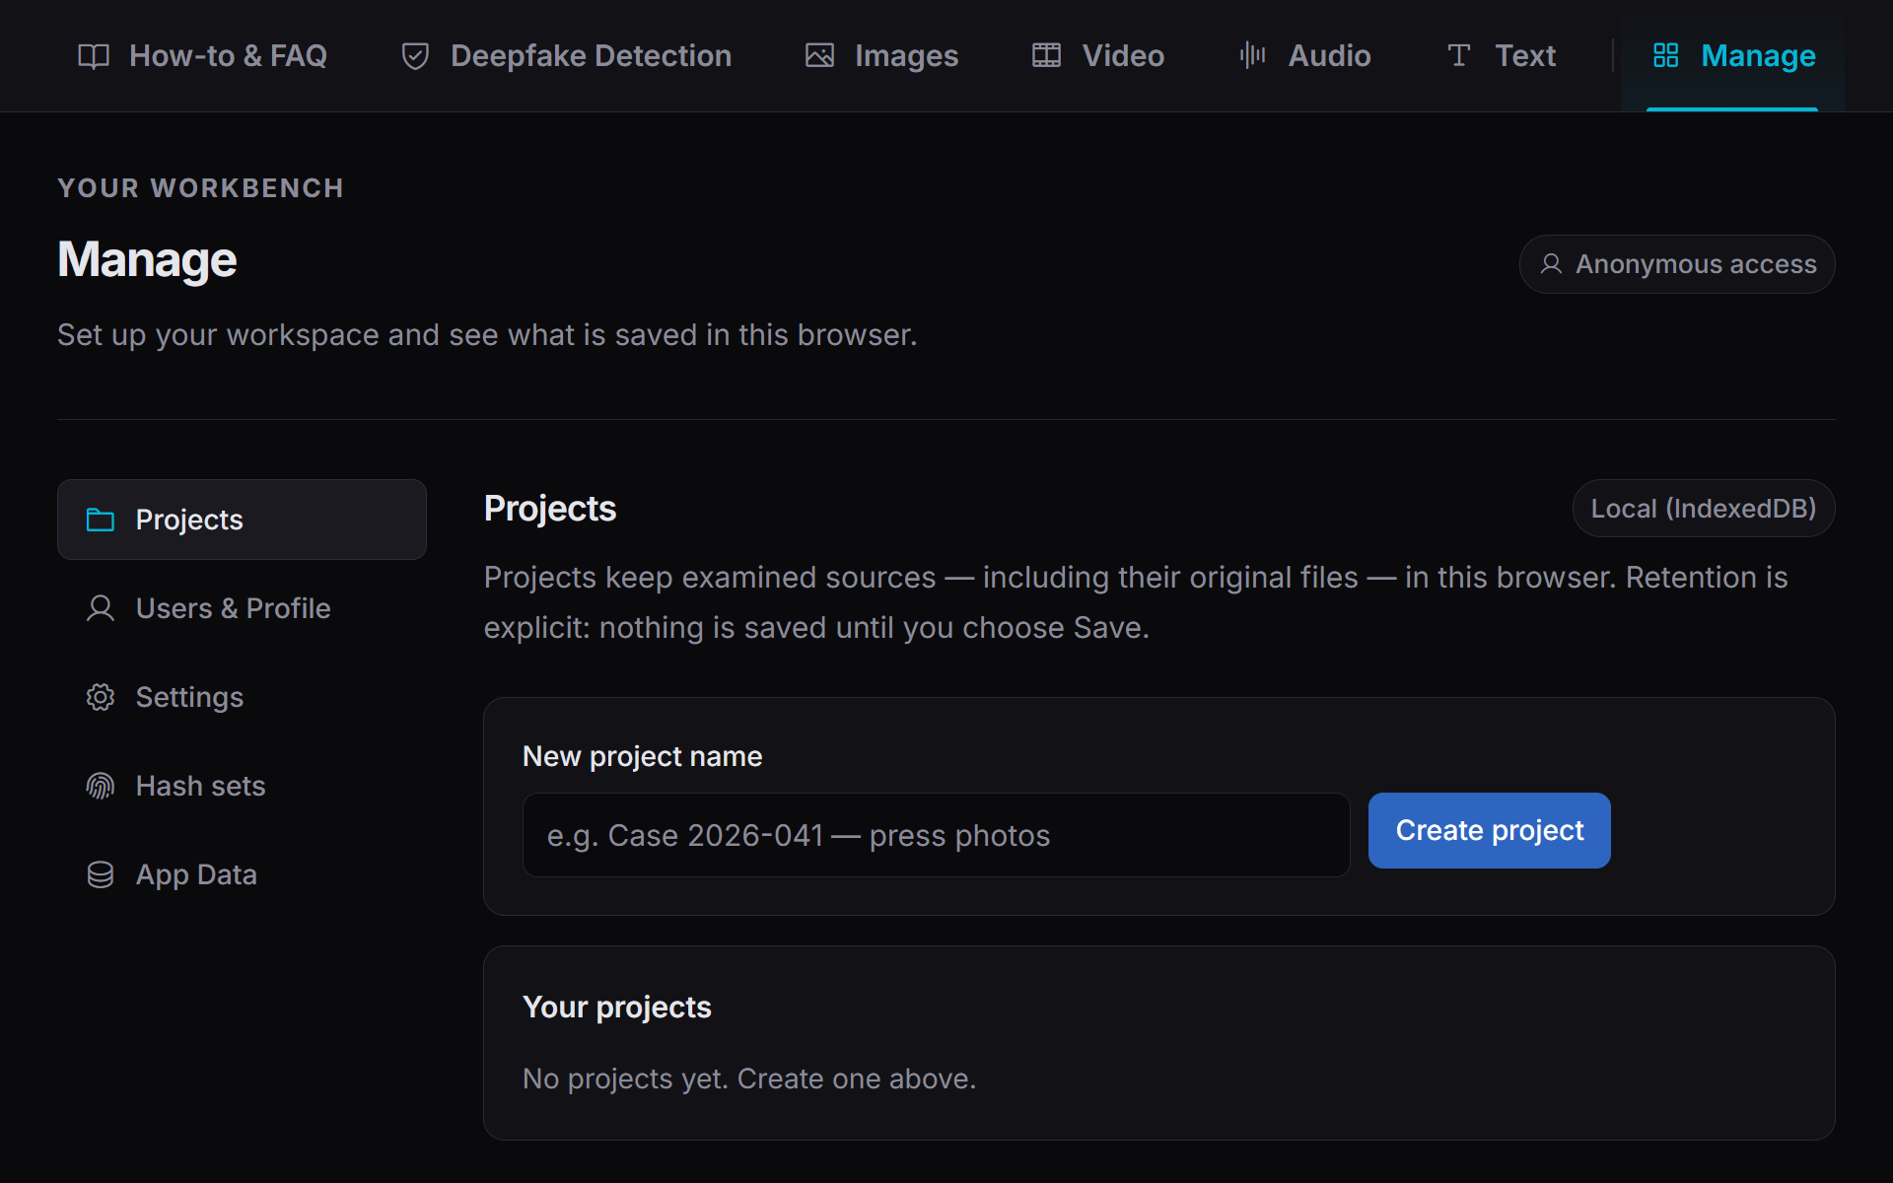The height and width of the screenshot is (1183, 1893).
Task: Open Users & Profile section
Action: coord(242,608)
